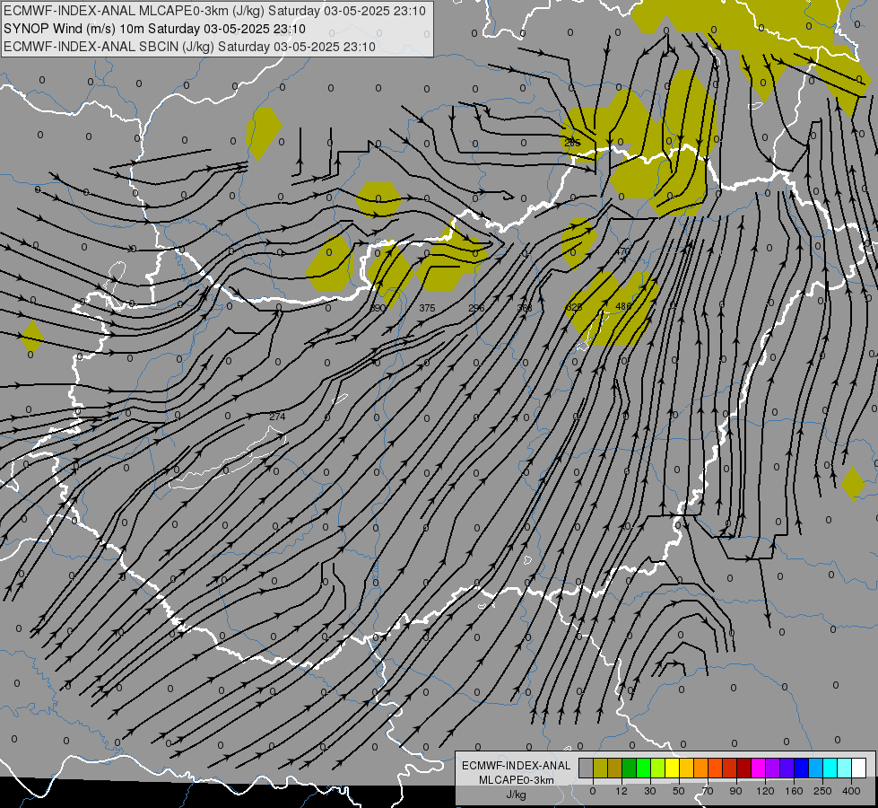Viewport: 878px width, 808px height.
Task: Click the 325 data value on map
Action: pyautogui.click(x=574, y=307)
